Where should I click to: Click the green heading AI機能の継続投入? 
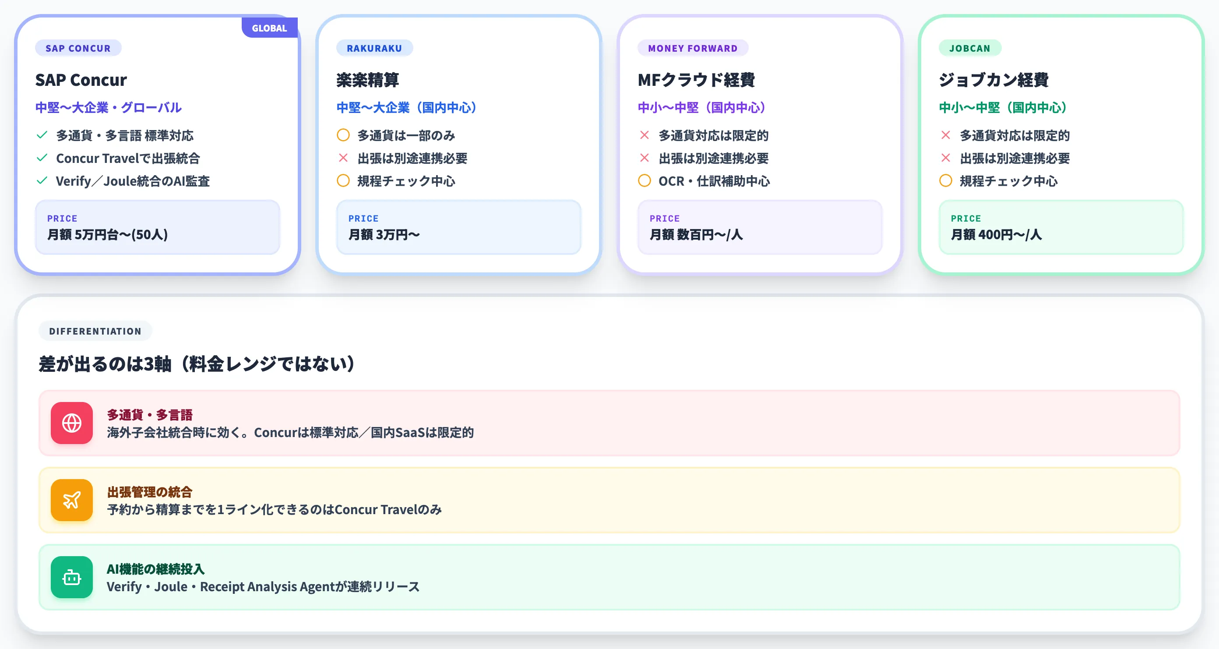coord(156,569)
